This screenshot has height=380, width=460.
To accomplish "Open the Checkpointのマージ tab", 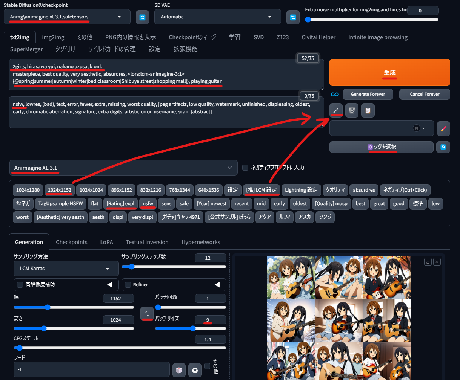I will click(192, 37).
